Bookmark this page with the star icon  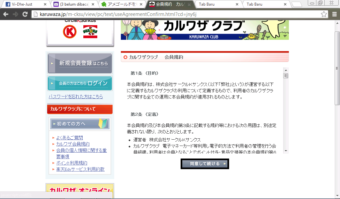coord(324,14)
